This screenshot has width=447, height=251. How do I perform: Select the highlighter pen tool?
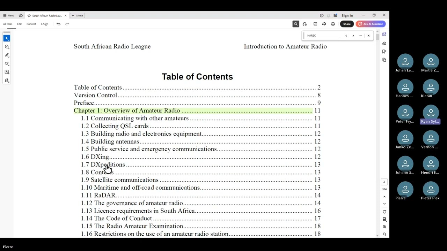[7, 55]
